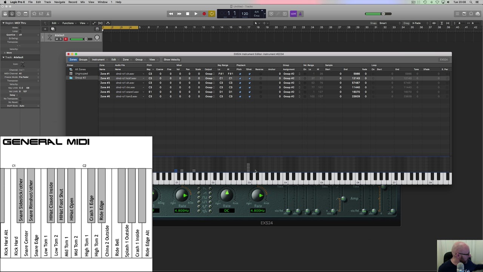Toggle Pitch checkbox for Zone #2
The width and height of the screenshot is (483, 272).
[240, 78]
